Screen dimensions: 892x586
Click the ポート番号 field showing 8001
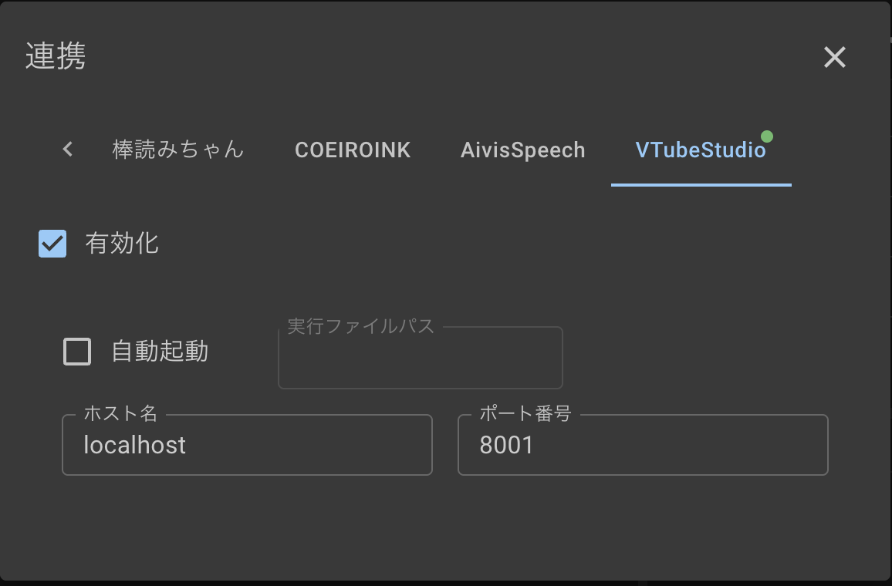(642, 445)
